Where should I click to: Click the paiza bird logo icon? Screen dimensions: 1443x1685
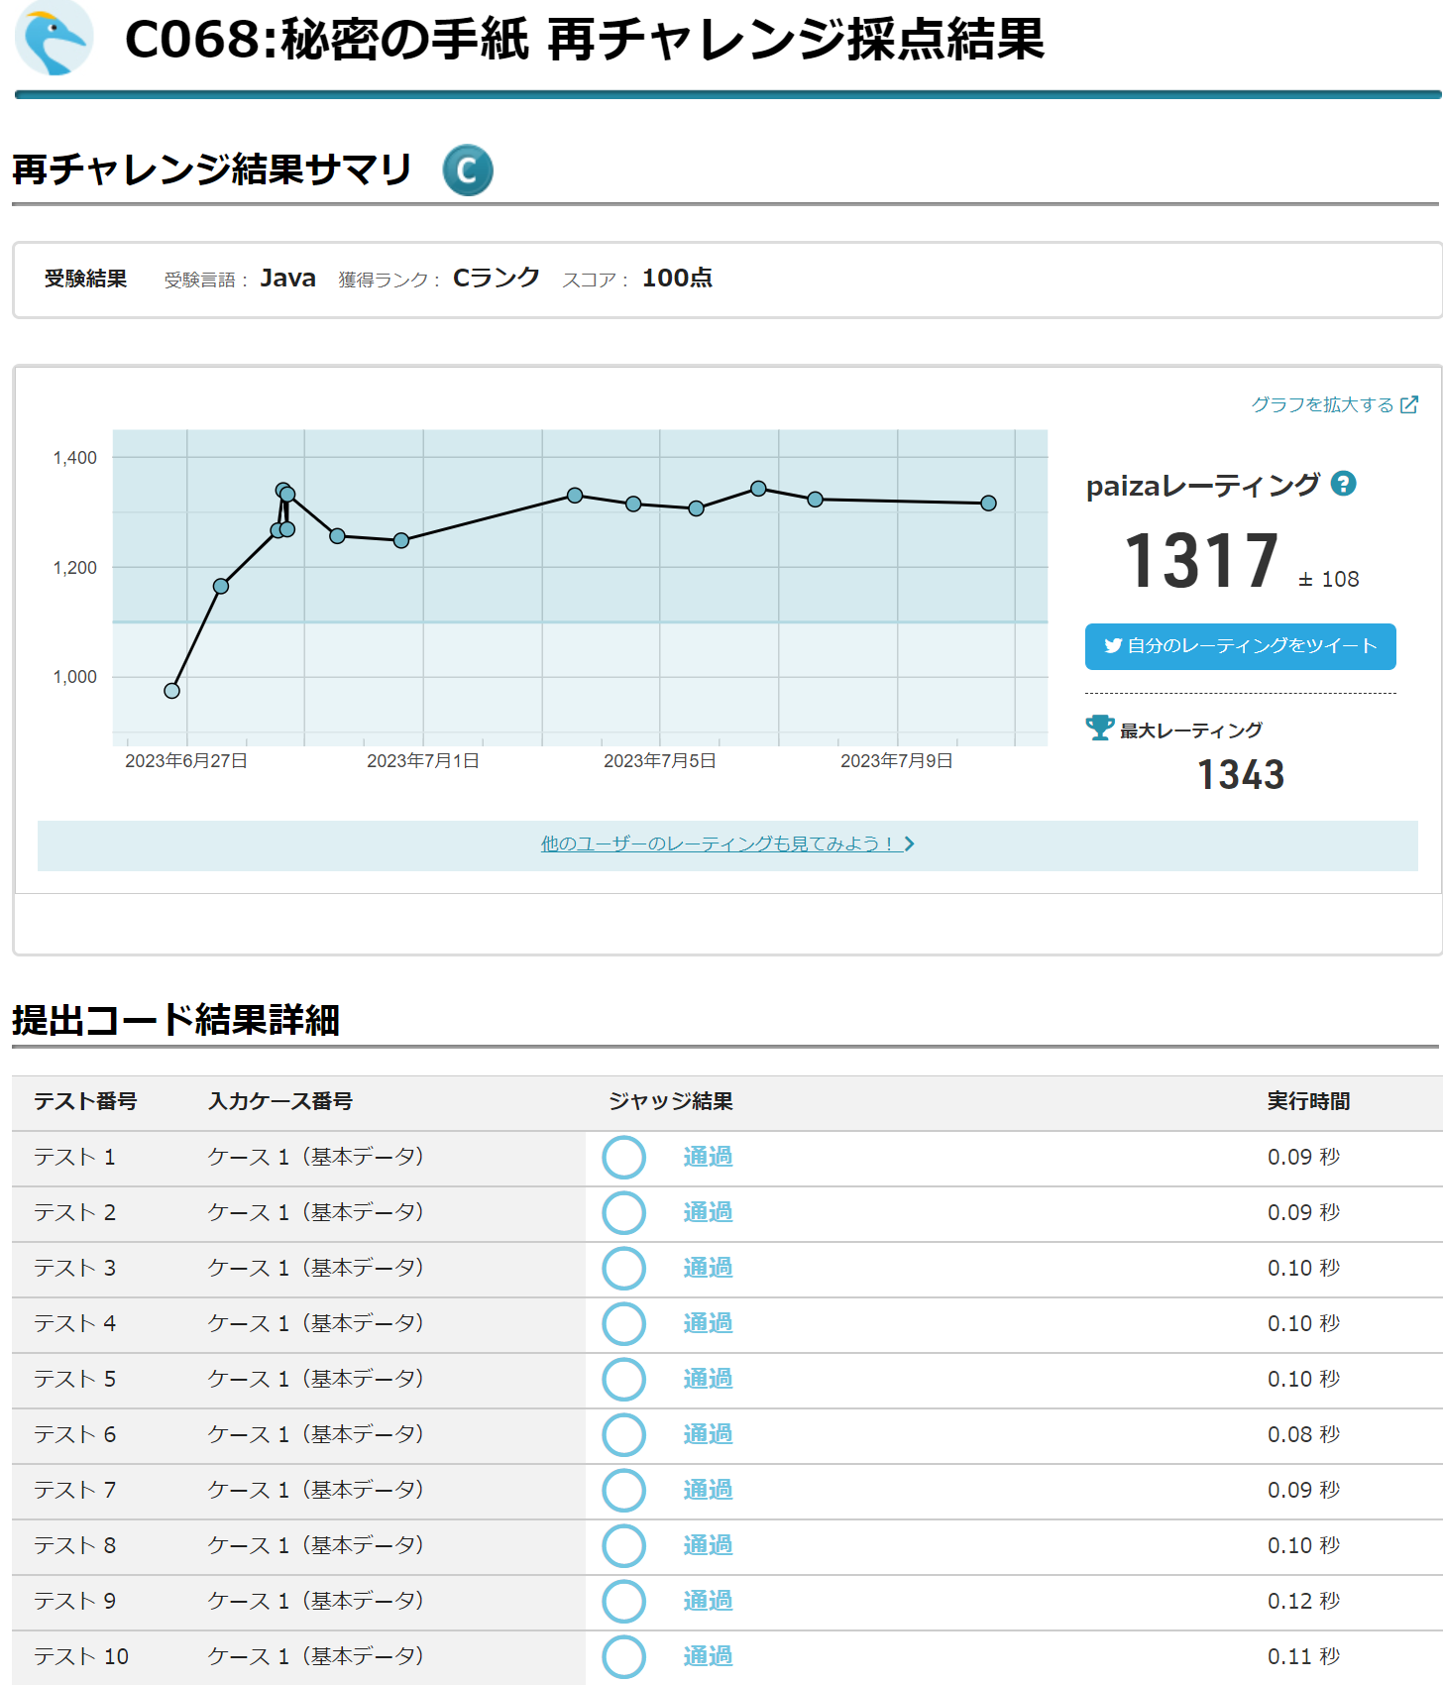coord(54,38)
